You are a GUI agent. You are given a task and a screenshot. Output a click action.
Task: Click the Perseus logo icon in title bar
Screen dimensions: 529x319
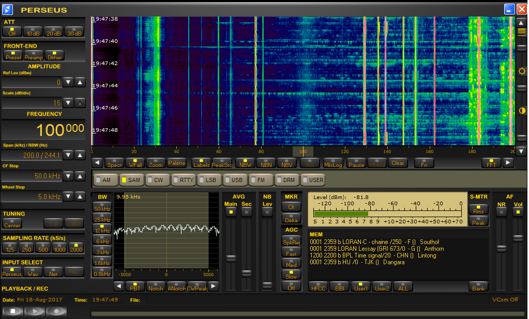coord(8,9)
